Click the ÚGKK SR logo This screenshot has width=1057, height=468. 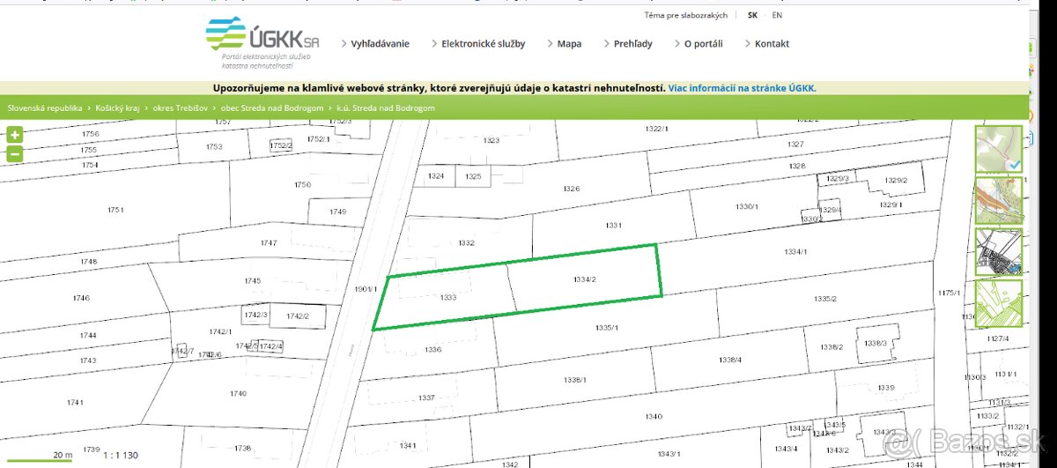pyautogui.click(x=262, y=40)
